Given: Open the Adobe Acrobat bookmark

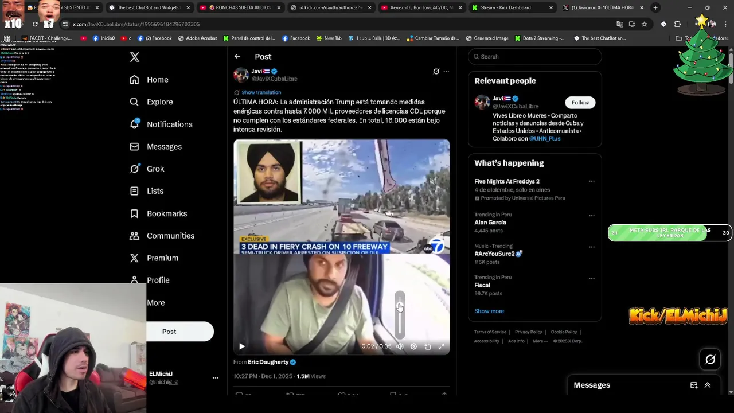Looking at the screenshot, I should click(x=197, y=38).
